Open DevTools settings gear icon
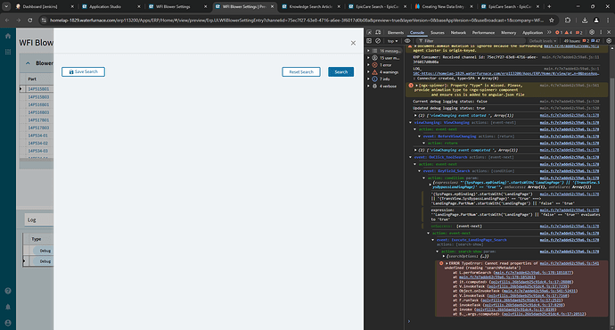Viewport: 615px width, 330px height. (592, 33)
